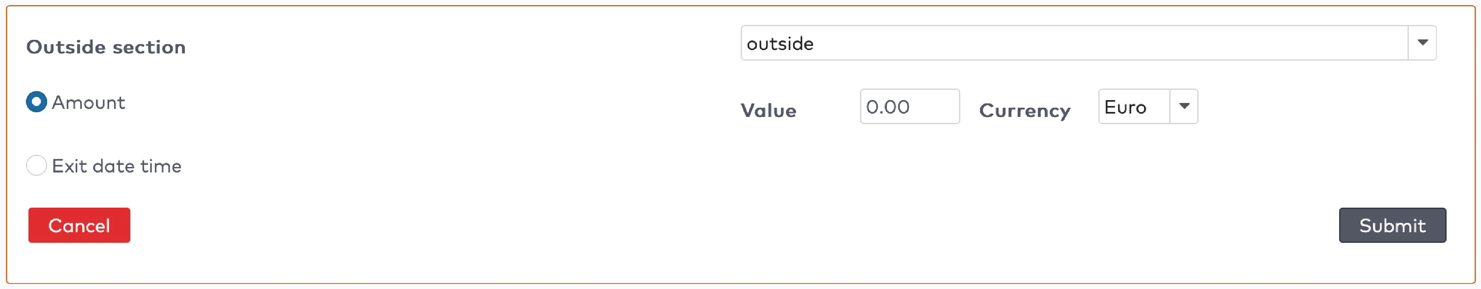
Task: Open the Outside section dropdown arrow
Action: point(1423,42)
